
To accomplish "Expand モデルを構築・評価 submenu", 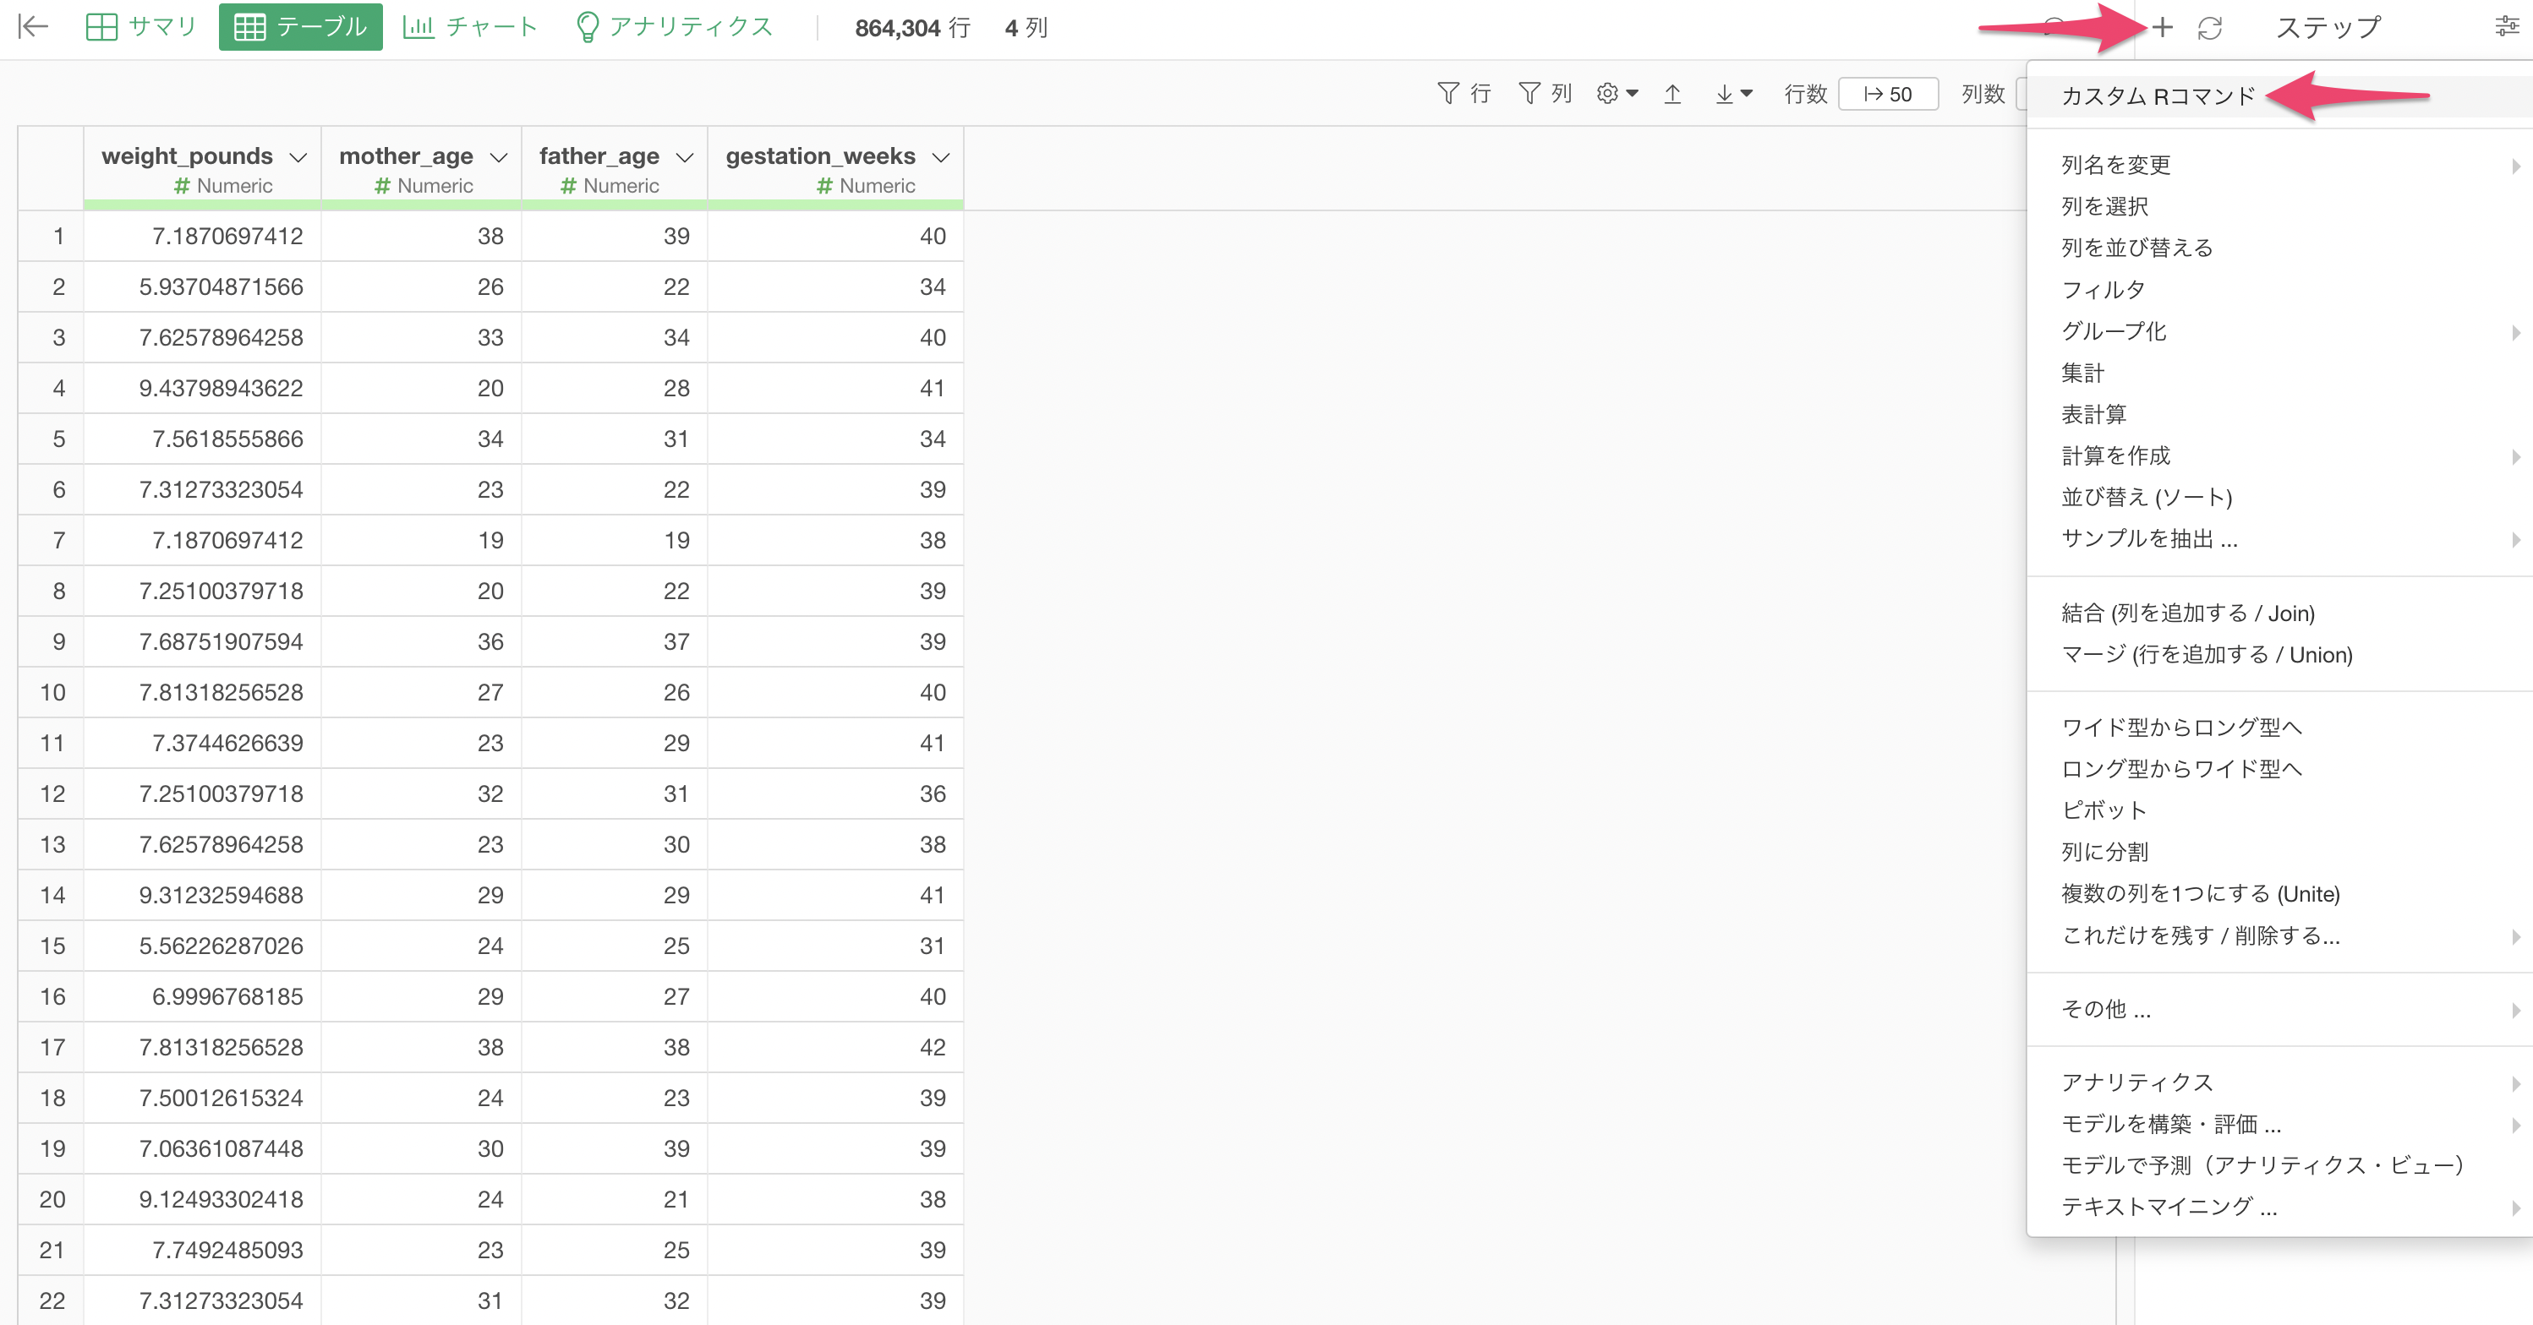I will point(2280,1124).
